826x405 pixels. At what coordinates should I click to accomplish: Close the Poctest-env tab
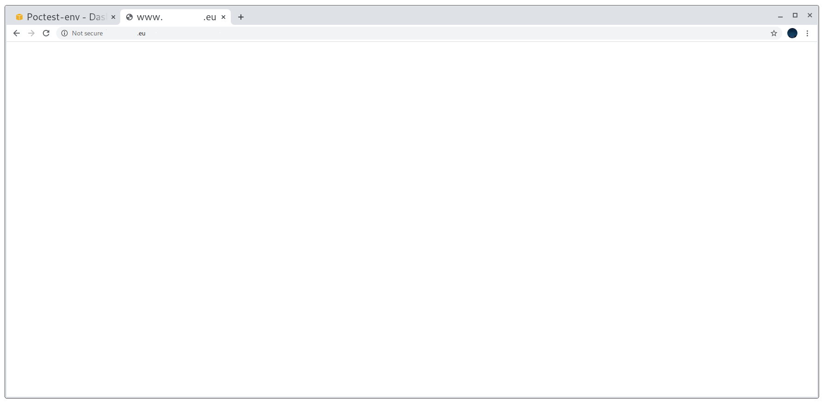click(x=113, y=17)
